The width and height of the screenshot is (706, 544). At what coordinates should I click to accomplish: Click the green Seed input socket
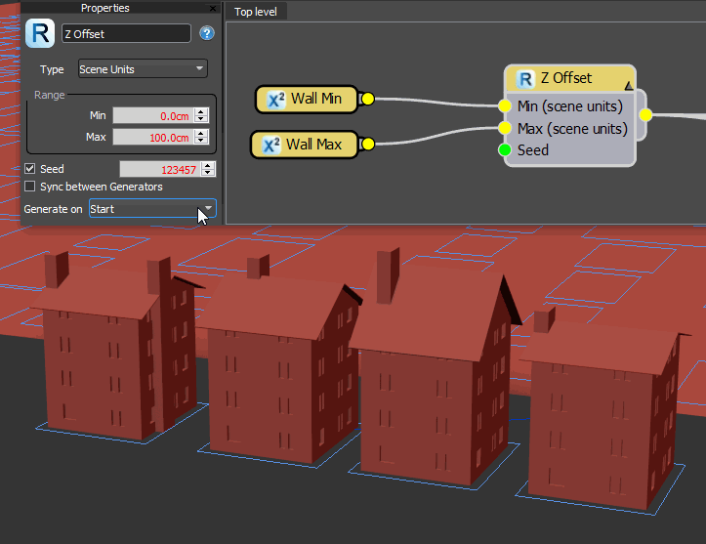(x=504, y=150)
